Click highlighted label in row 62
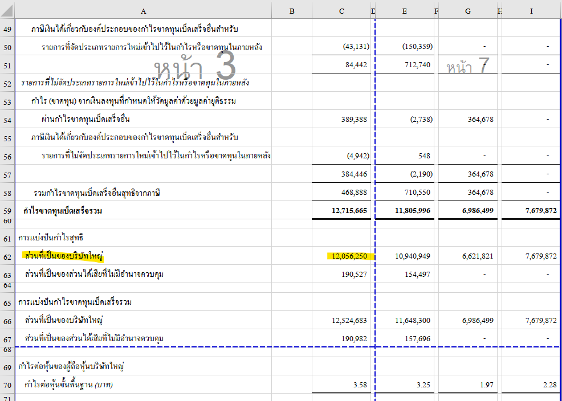The width and height of the screenshot is (562, 401). pos(64,256)
